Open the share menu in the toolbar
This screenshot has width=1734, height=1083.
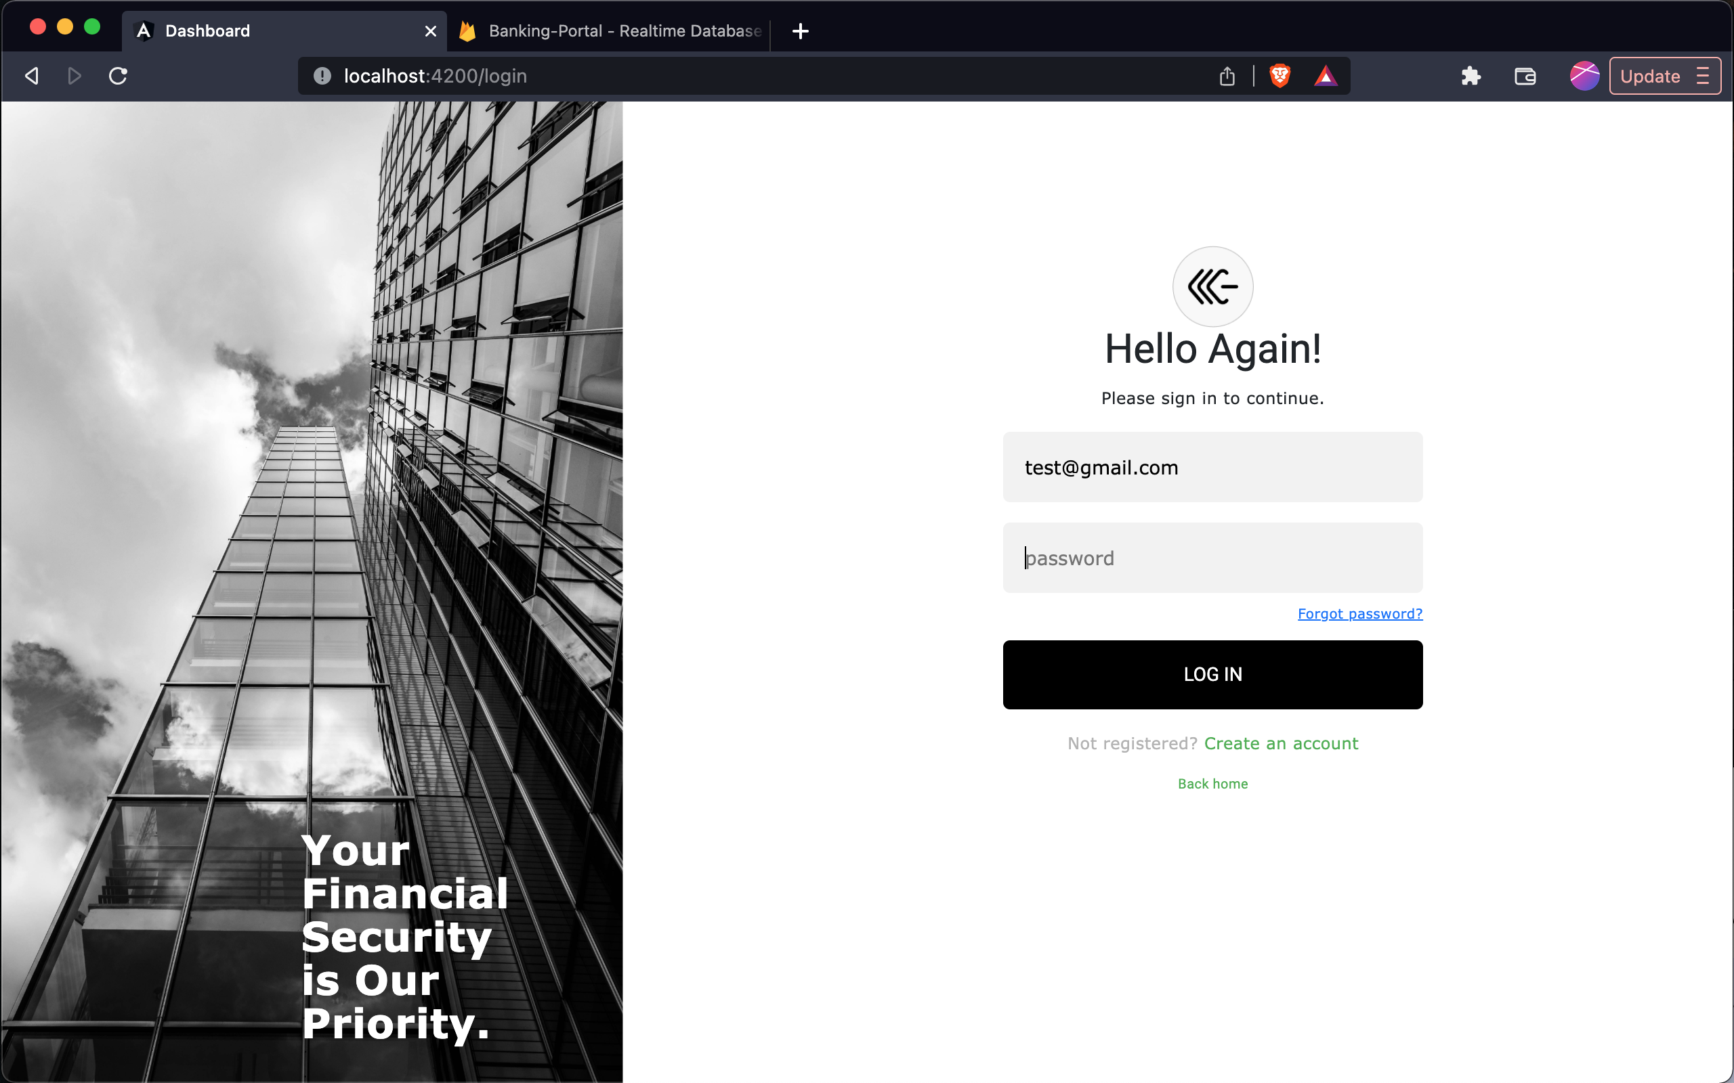click(1227, 75)
